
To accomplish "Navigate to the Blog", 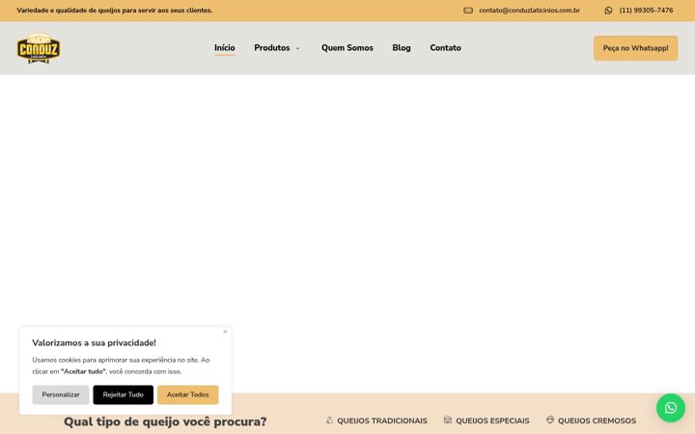I will click(402, 48).
